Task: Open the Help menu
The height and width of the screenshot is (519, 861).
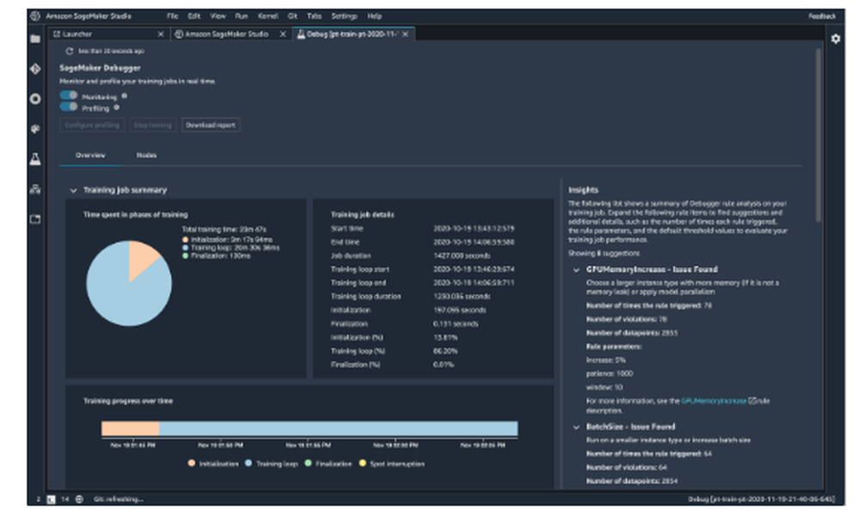Action: pyautogui.click(x=374, y=15)
